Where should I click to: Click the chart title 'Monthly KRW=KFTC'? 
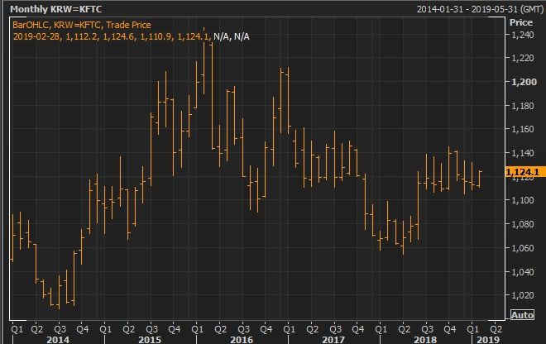(x=55, y=9)
